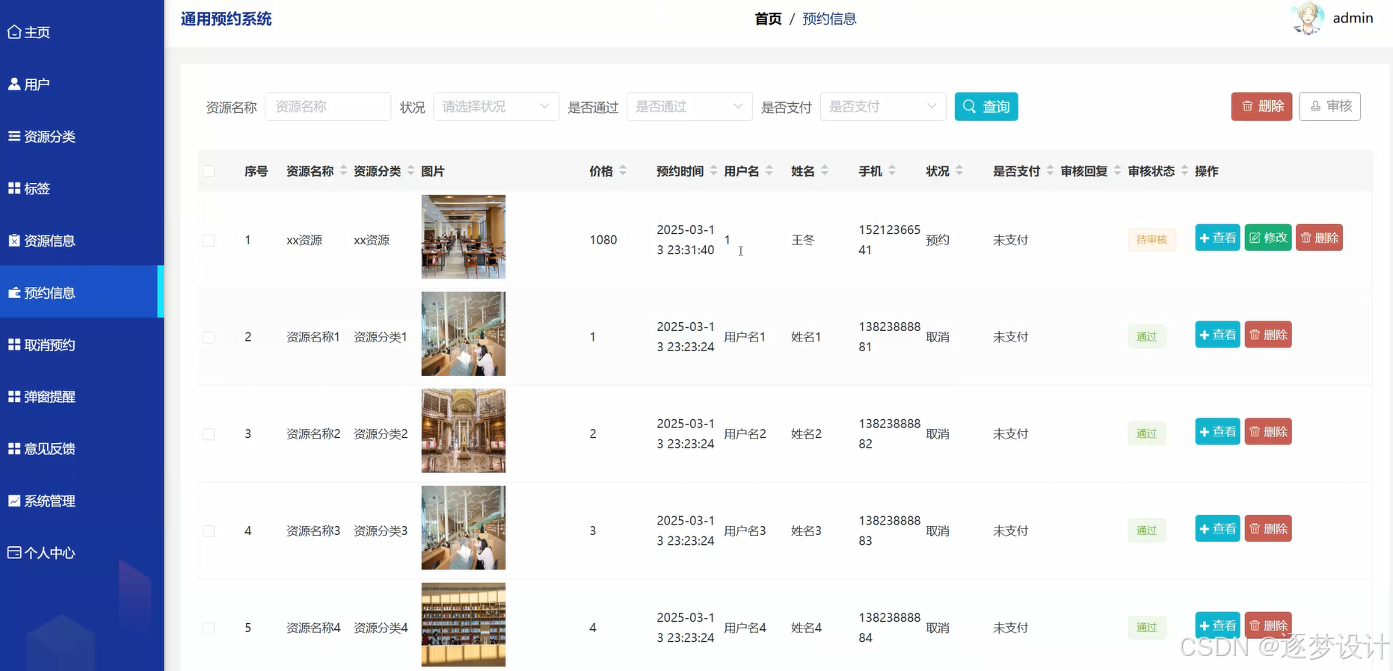Viewport: 1393px width, 671px height.
Task: Click 查看 for the 资源名称4 row
Action: [x=1217, y=625]
